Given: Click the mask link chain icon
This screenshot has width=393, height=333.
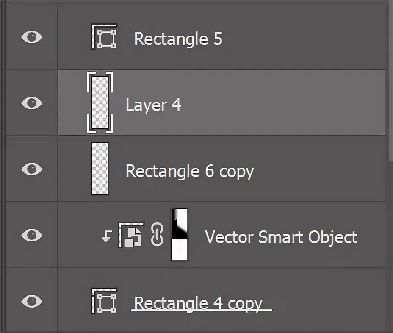Looking at the screenshot, I should point(157,234).
